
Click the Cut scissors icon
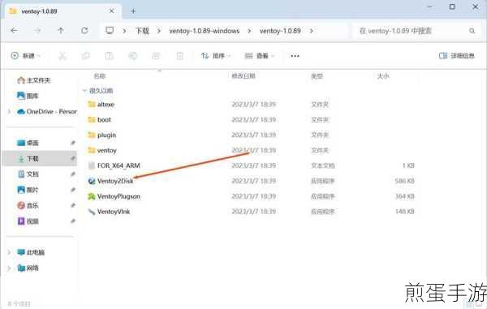point(62,56)
